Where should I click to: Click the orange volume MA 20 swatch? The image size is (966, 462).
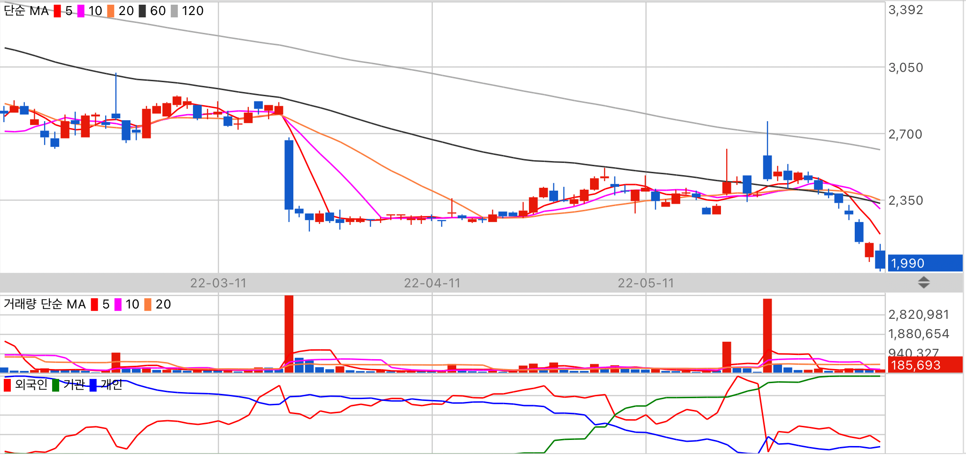pyautogui.click(x=148, y=304)
